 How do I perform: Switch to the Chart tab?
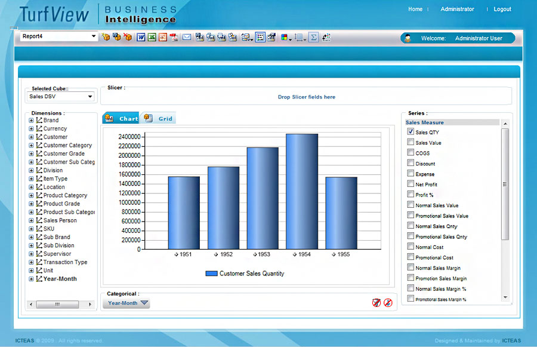(121, 118)
